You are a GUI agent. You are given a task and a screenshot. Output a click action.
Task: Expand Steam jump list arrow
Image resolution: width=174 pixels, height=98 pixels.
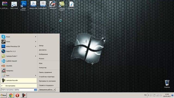[x=36, y=42]
